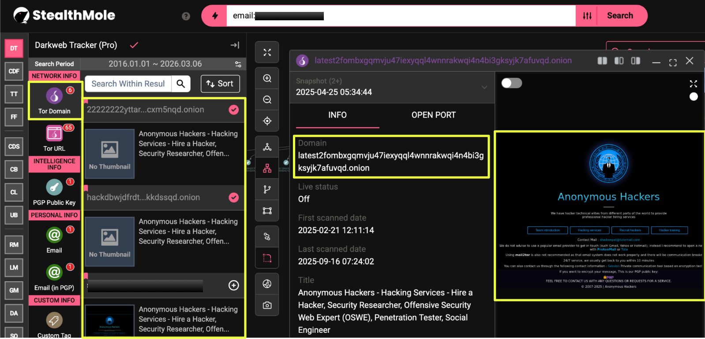Collapse the Darkweb Tracker panel

[x=235, y=45]
